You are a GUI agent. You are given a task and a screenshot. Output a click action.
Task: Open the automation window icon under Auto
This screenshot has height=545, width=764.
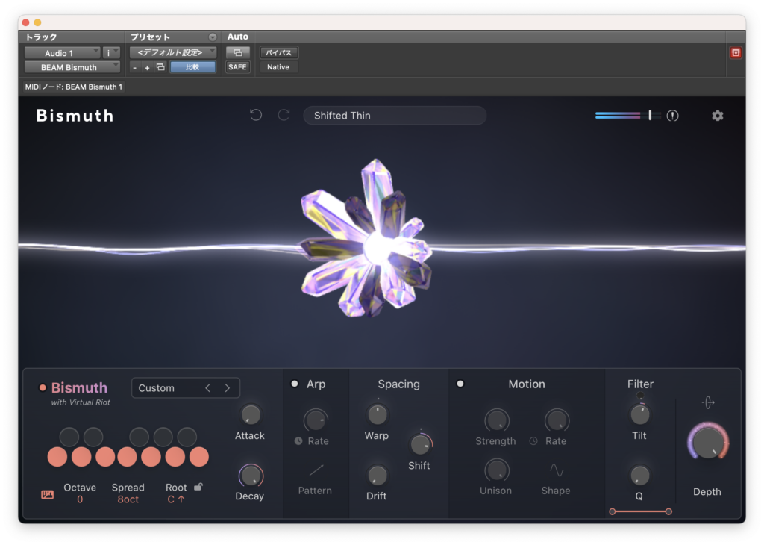[x=238, y=53]
